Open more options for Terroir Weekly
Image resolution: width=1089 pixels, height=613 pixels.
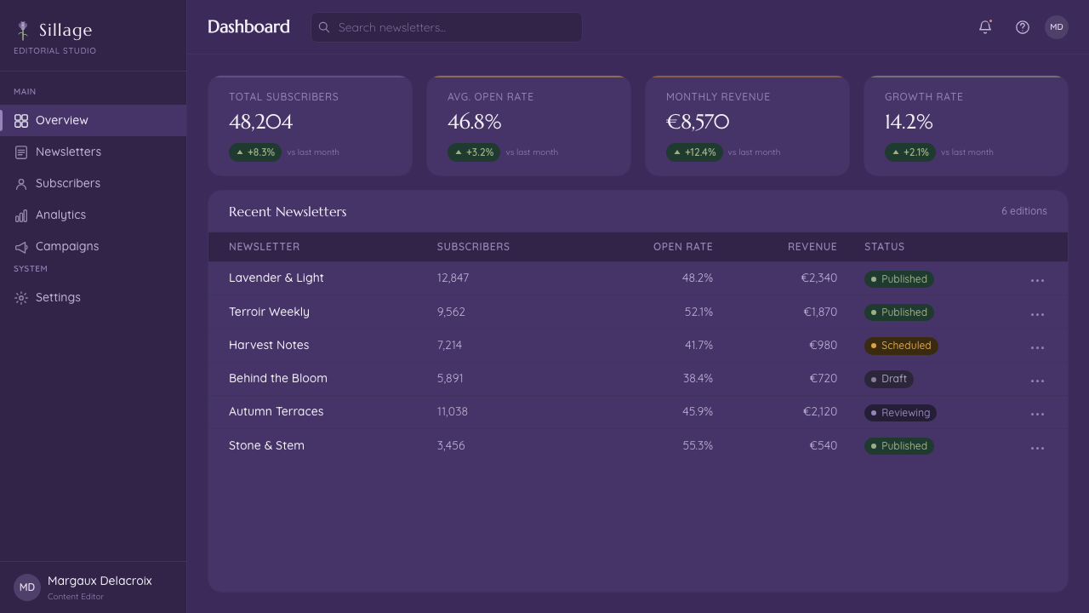pos(1037,313)
